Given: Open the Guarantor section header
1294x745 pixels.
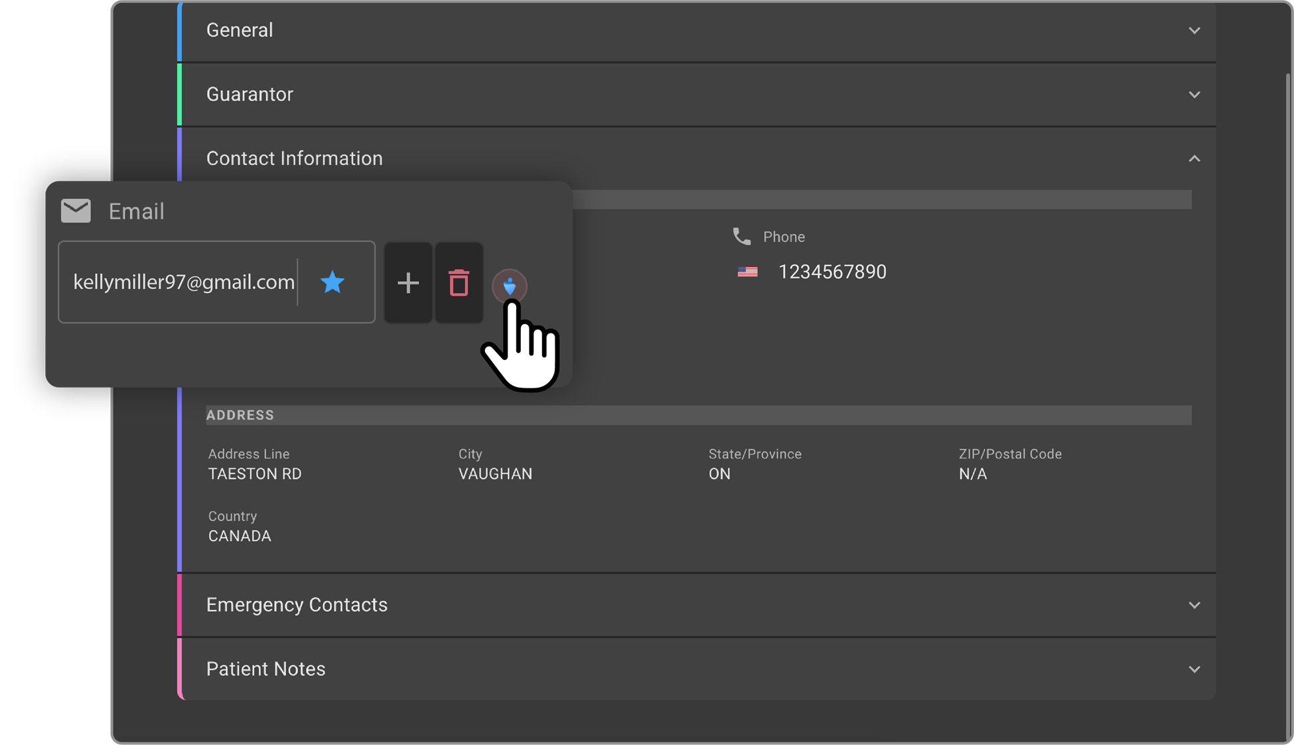Looking at the screenshot, I should 250,95.
